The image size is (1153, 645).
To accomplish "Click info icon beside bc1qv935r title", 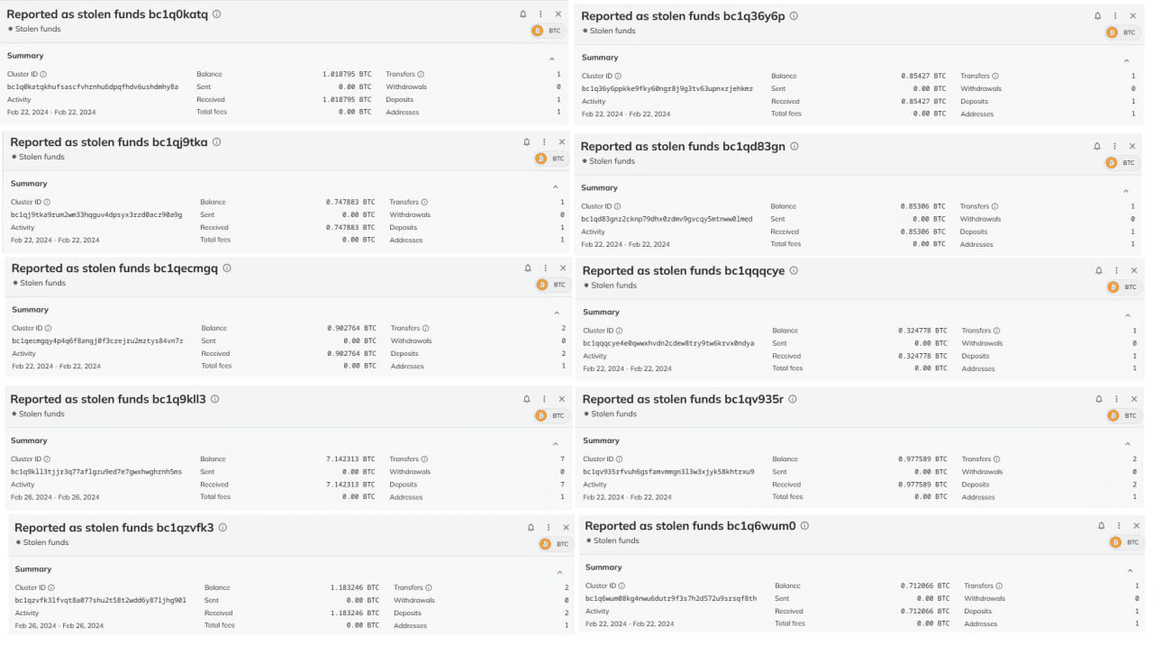I will click(x=793, y=399).
